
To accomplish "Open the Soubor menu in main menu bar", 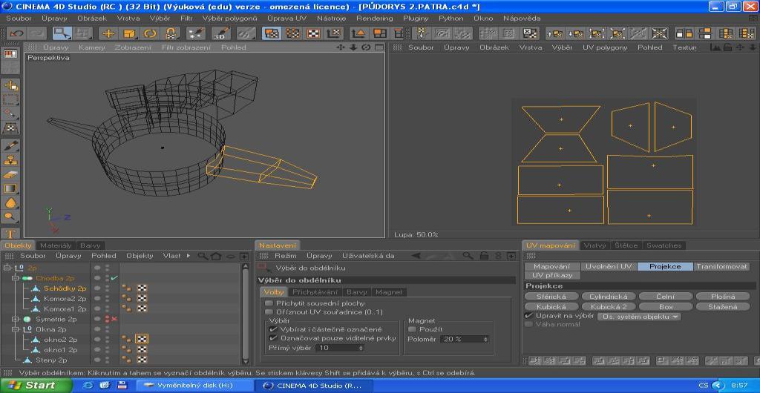I will (19, 18).
